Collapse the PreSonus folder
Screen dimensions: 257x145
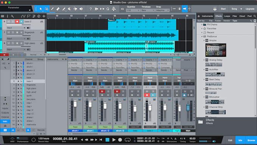click(202, 36)
